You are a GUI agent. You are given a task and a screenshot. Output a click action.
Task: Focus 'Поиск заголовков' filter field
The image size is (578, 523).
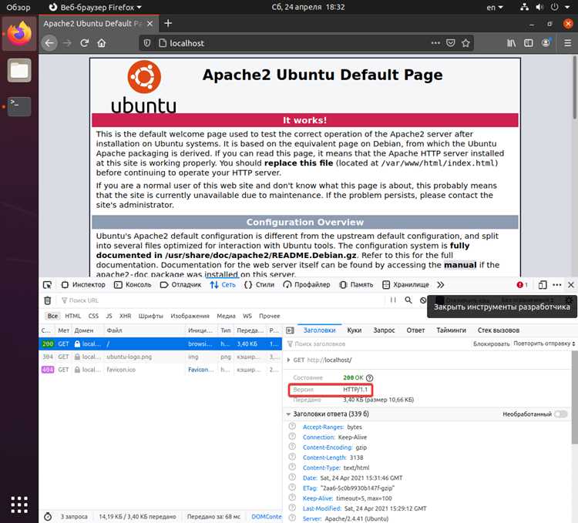click(x=376, y=344)
